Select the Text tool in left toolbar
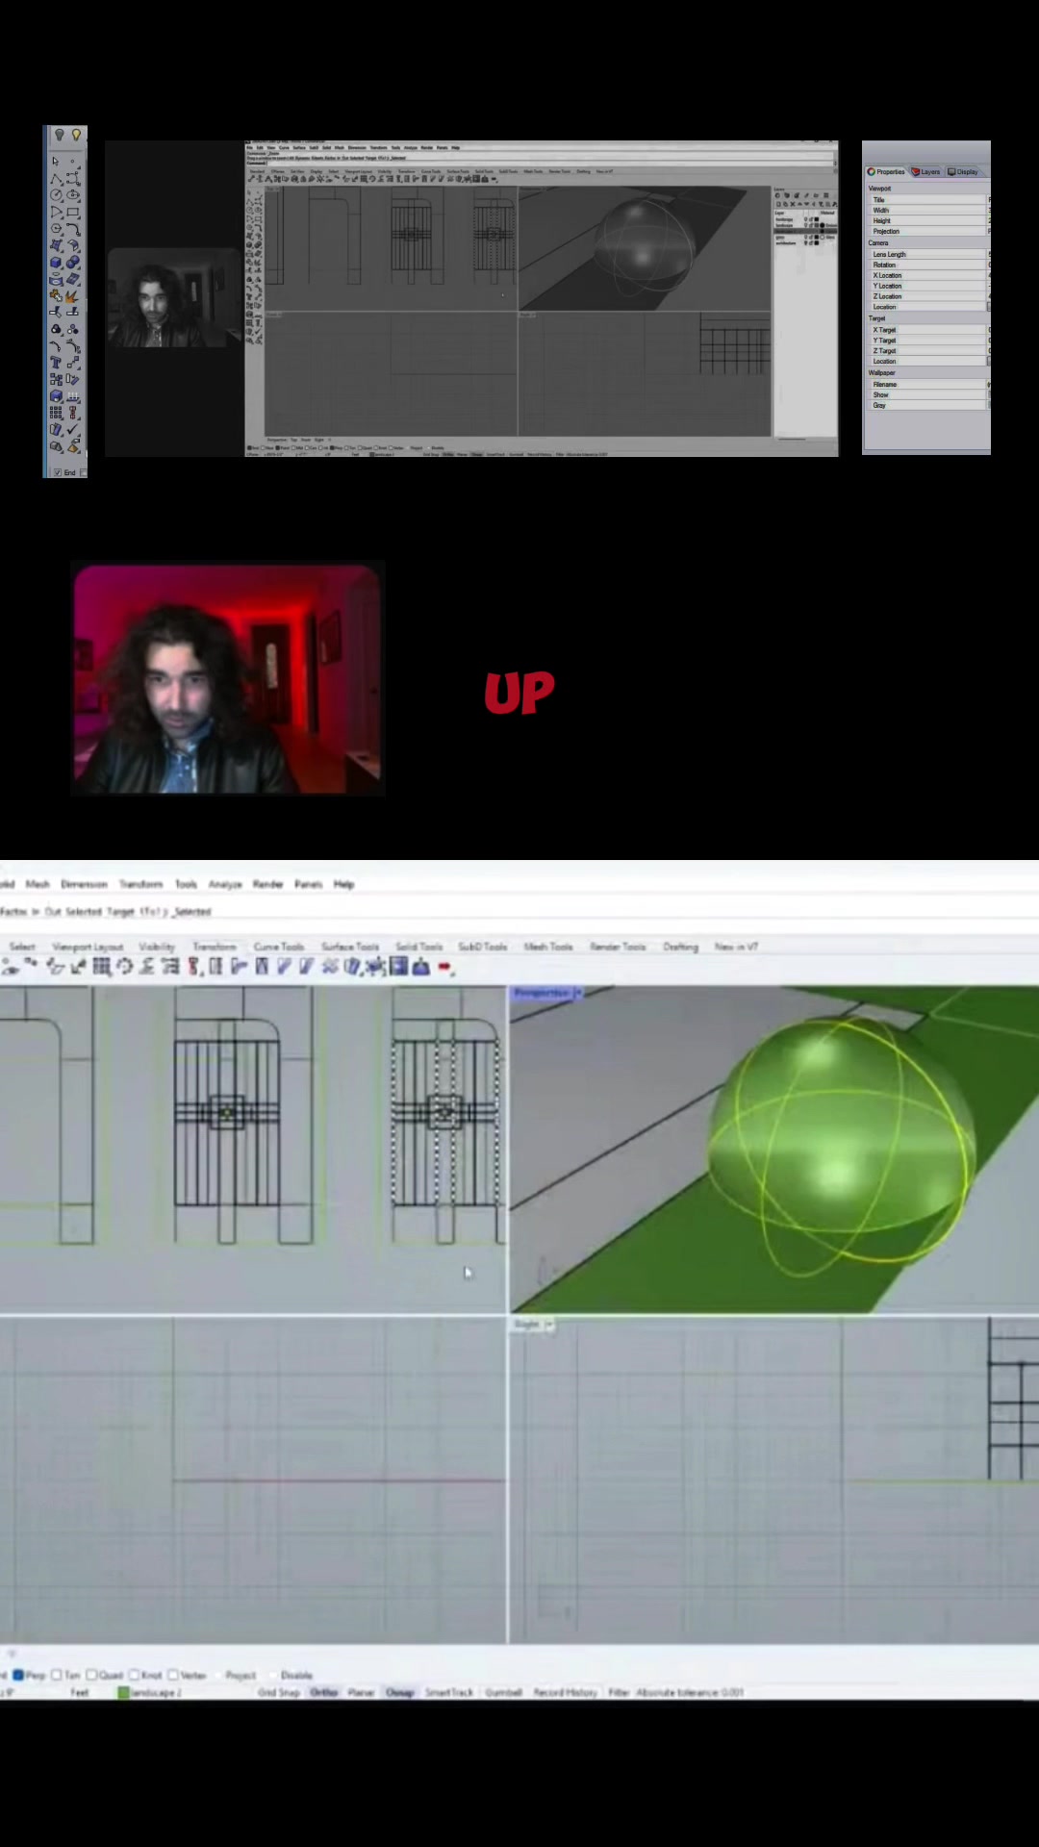This screenshot has height=1847, width=1039. (x=56, y=363)
